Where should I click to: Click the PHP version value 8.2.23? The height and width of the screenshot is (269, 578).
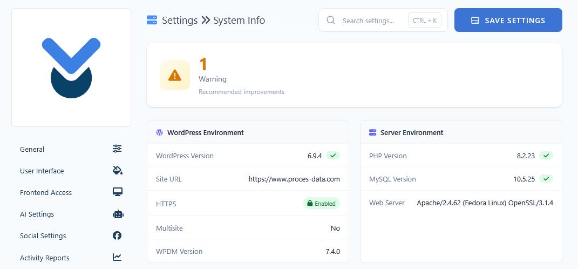click(526, 156)
